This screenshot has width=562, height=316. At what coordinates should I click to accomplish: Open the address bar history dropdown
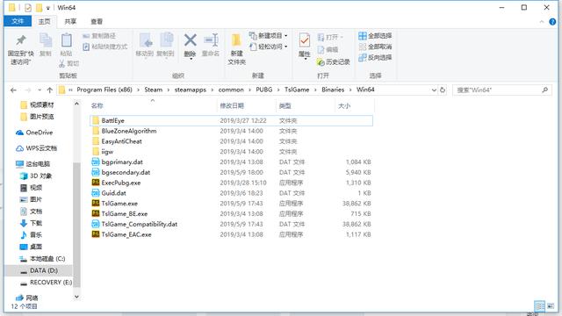(434, 90)
